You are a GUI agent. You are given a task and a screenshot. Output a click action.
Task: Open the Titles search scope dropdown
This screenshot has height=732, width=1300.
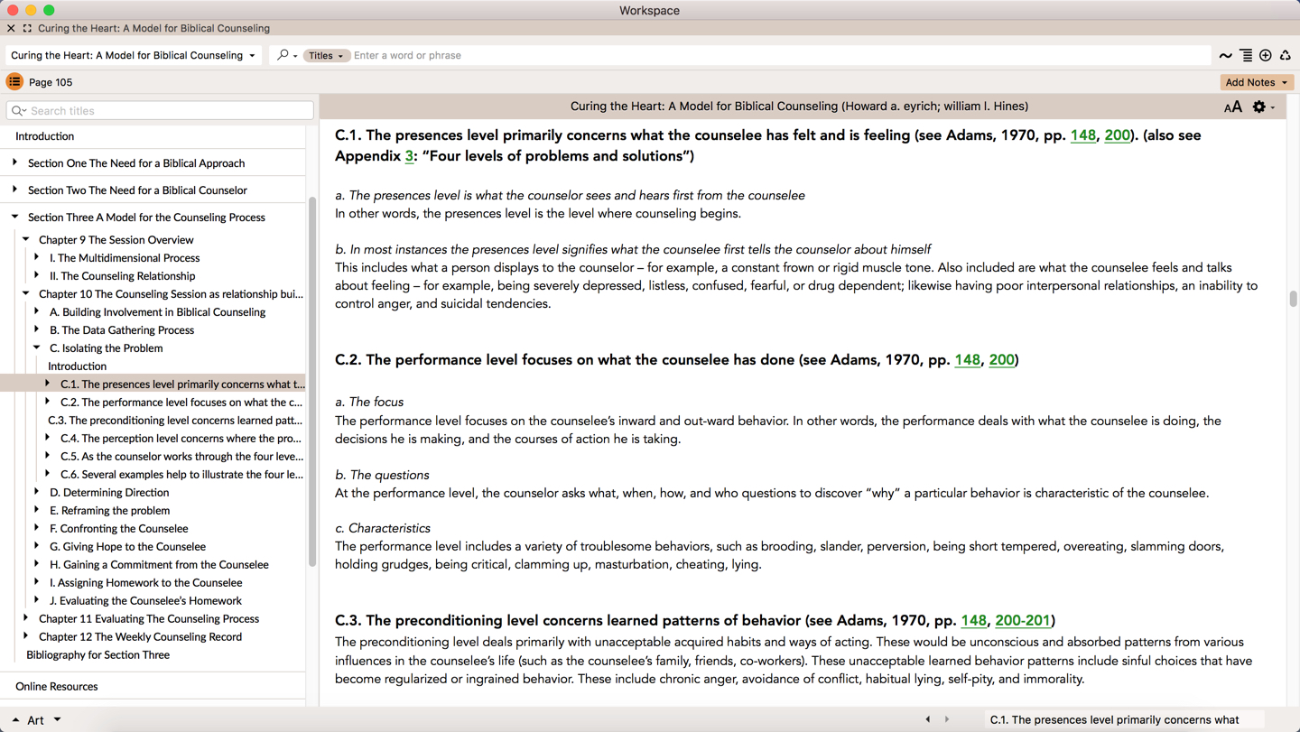326,56
